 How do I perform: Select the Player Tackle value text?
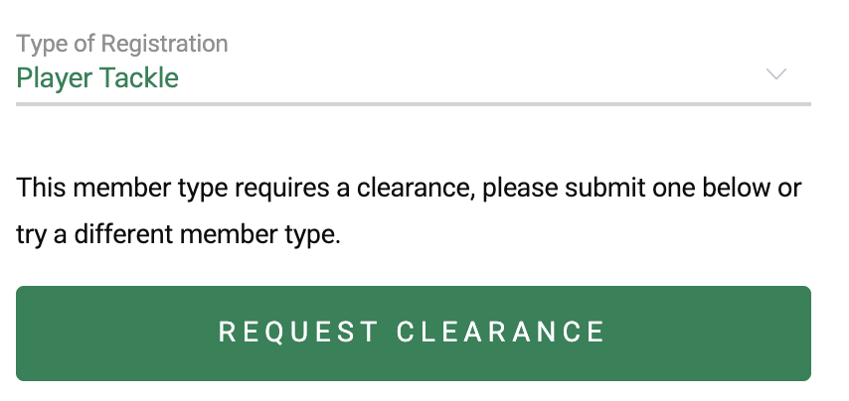(97, 77)
